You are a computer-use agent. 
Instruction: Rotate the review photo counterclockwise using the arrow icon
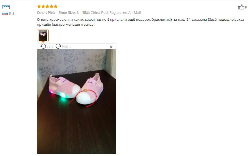pyautogui.click(x=43, y=46)
